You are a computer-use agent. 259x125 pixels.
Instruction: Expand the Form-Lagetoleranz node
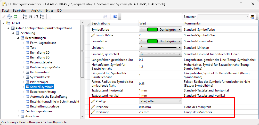tap(23, 43)
